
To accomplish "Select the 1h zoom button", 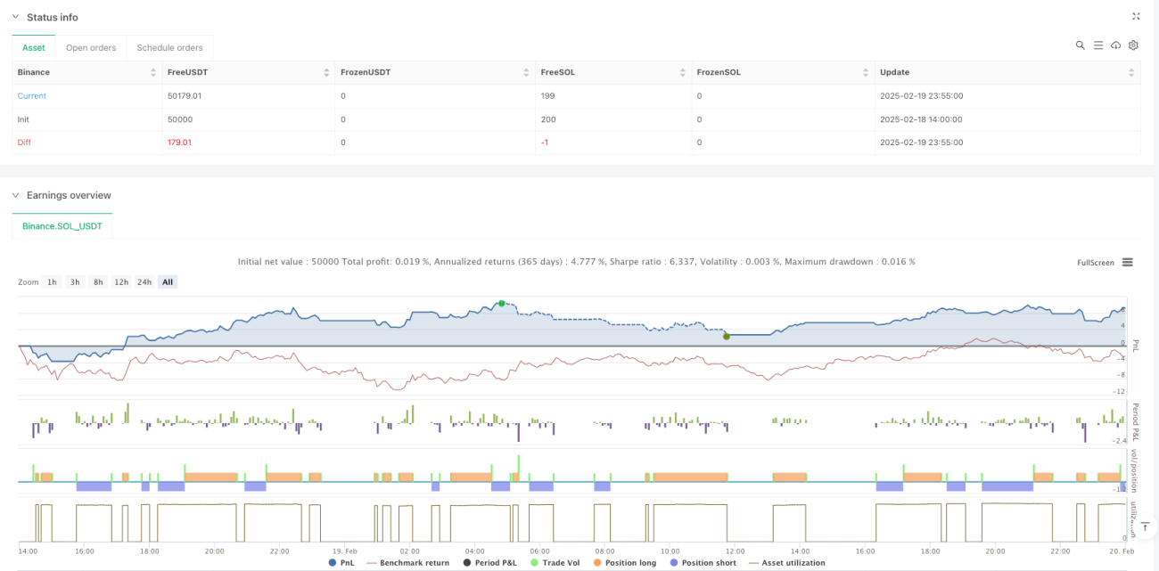I will 53,282.
